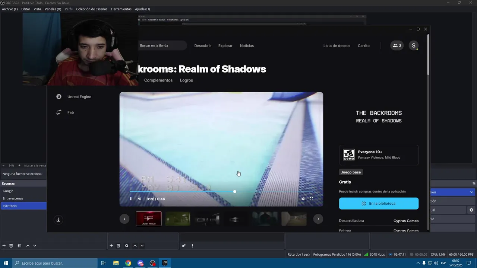Open Windows Start menu
Screen dimensions: 477x268
(6, 263)
